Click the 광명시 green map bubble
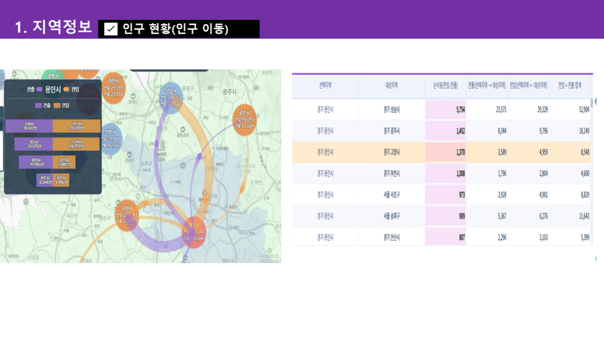 coord(53,76)
